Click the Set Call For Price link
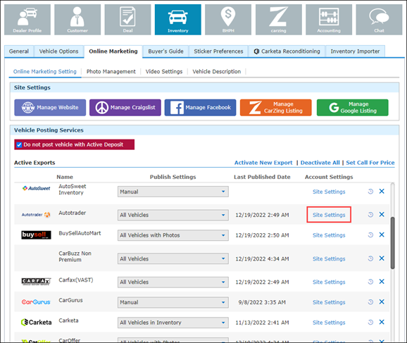 (x=370, y=163)
